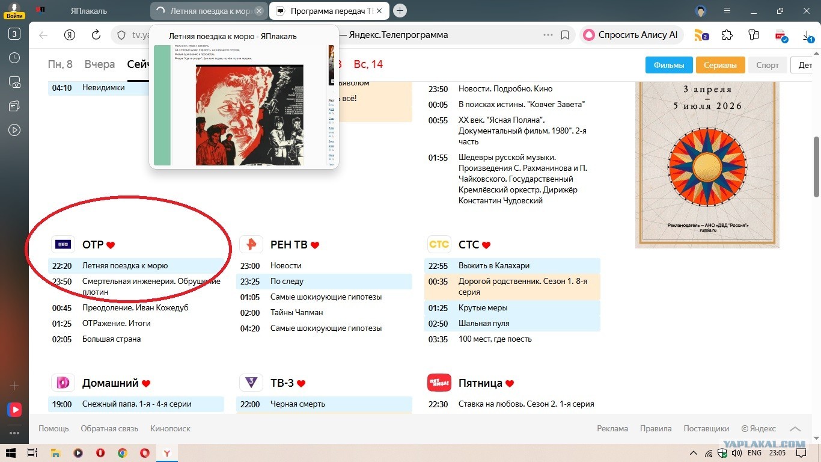Open the РЕН ТВ channel logo
This screenshot has width=821, height=462.
pyautogui.click(x=251, y=245)
